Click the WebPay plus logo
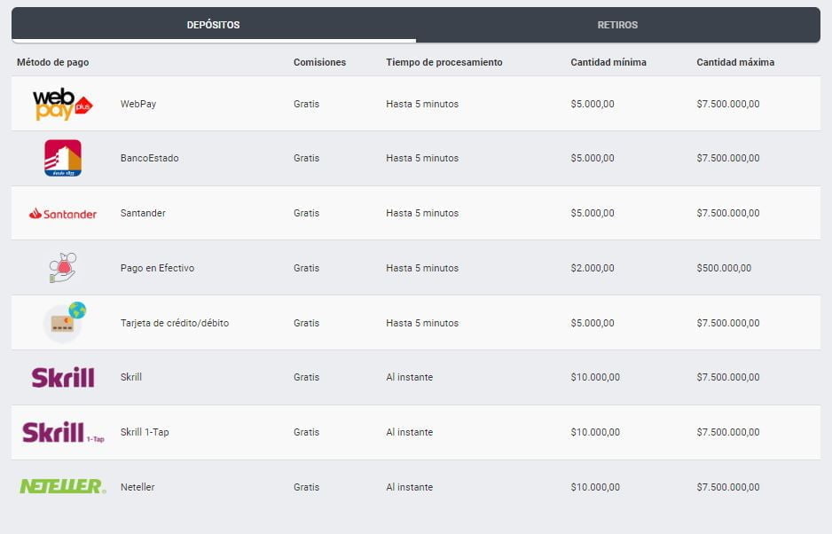Screen dimensions: 832x534 pyautogui.click(x=62, y=104)
